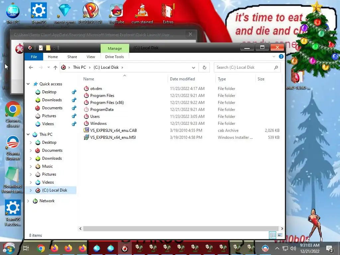Click the volume speaker tray icon
Screen dimensions: 340x255
pos(293,248)
